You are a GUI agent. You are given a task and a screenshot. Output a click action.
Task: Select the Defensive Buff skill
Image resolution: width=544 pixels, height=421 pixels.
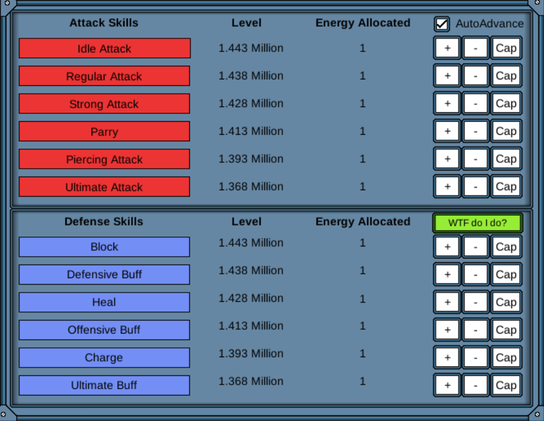[x=104, y=274]
